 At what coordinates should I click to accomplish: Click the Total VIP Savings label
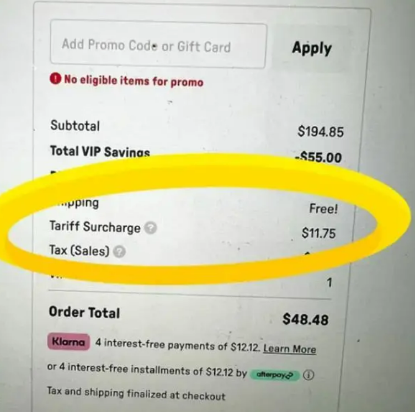coord(100,151)
